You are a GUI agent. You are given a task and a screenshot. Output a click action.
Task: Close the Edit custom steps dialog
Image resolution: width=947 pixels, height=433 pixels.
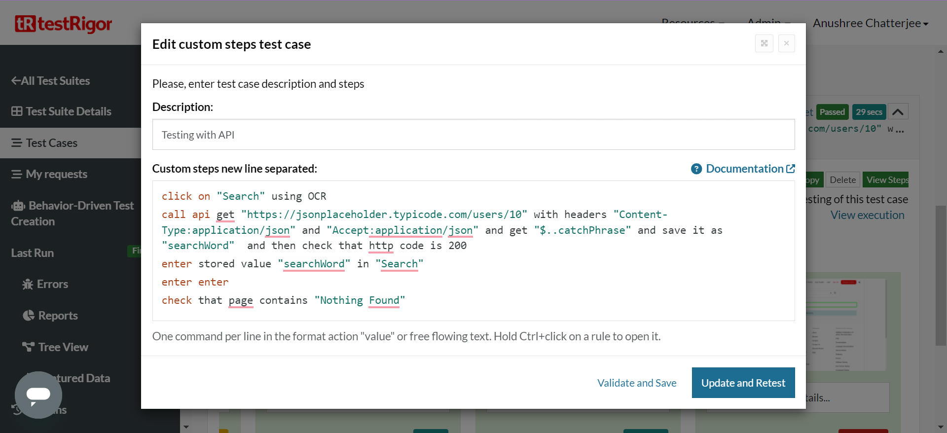tap(786, 43)
